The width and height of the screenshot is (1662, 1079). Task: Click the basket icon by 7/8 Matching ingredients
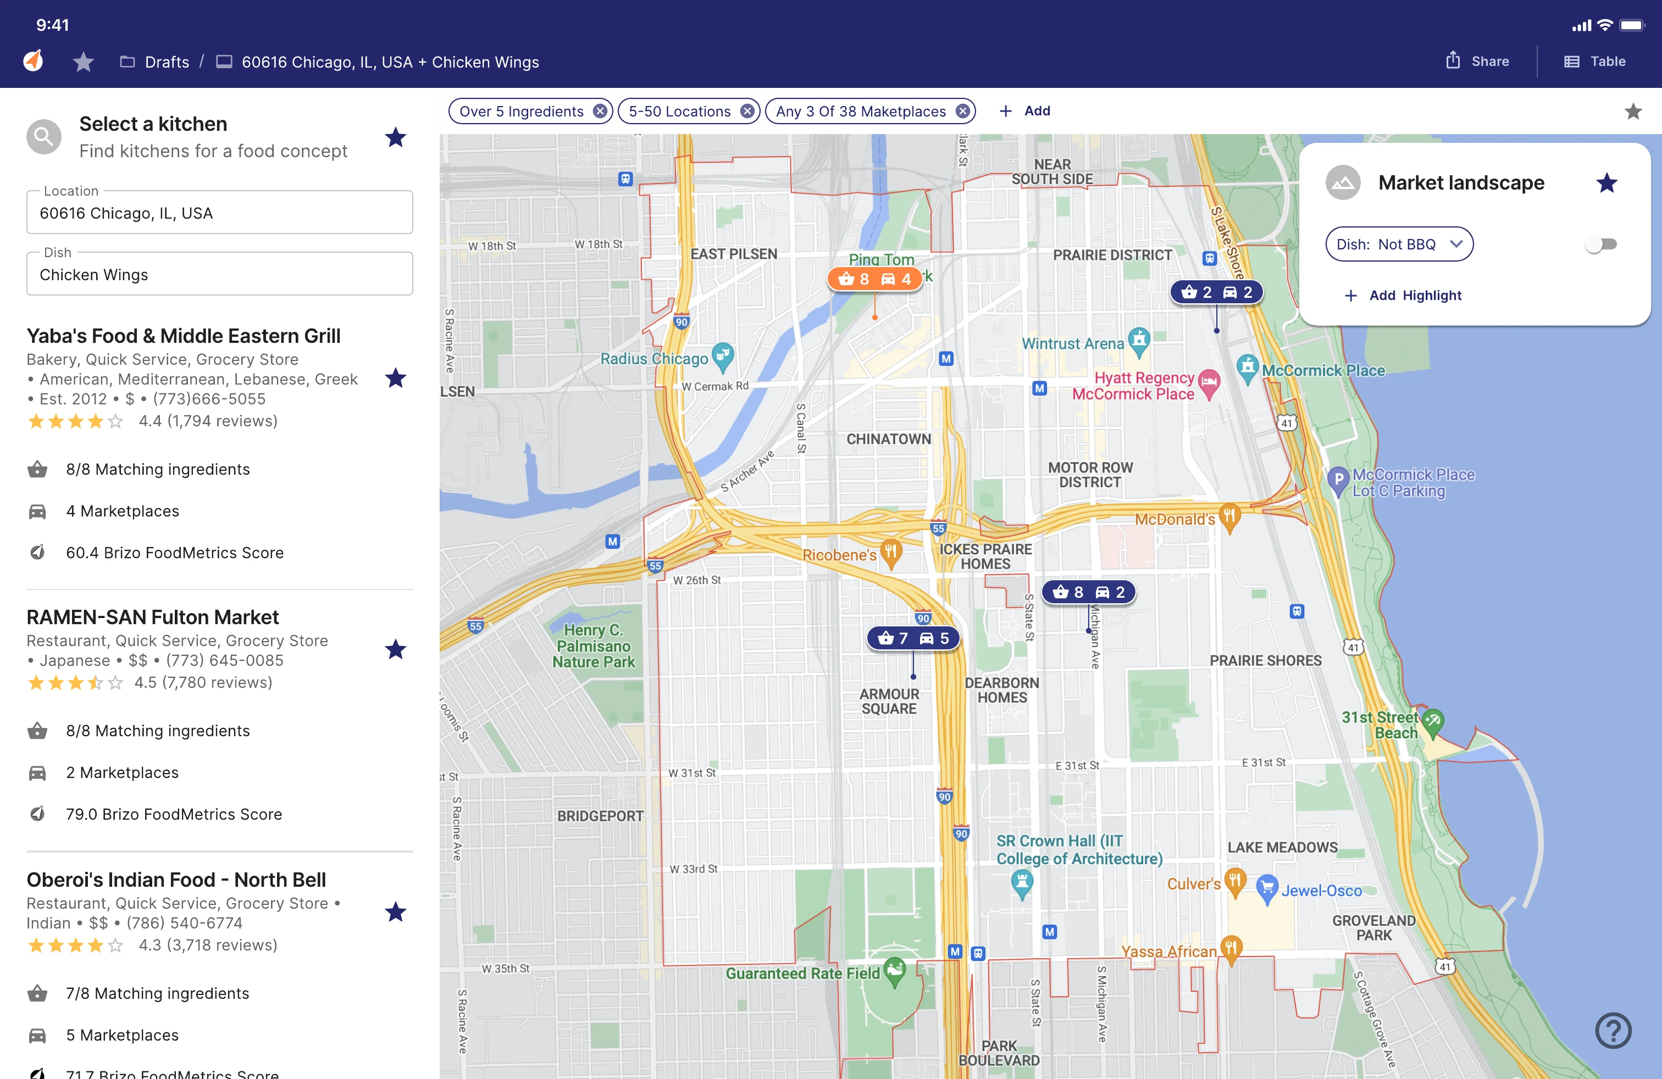[38, 993]
